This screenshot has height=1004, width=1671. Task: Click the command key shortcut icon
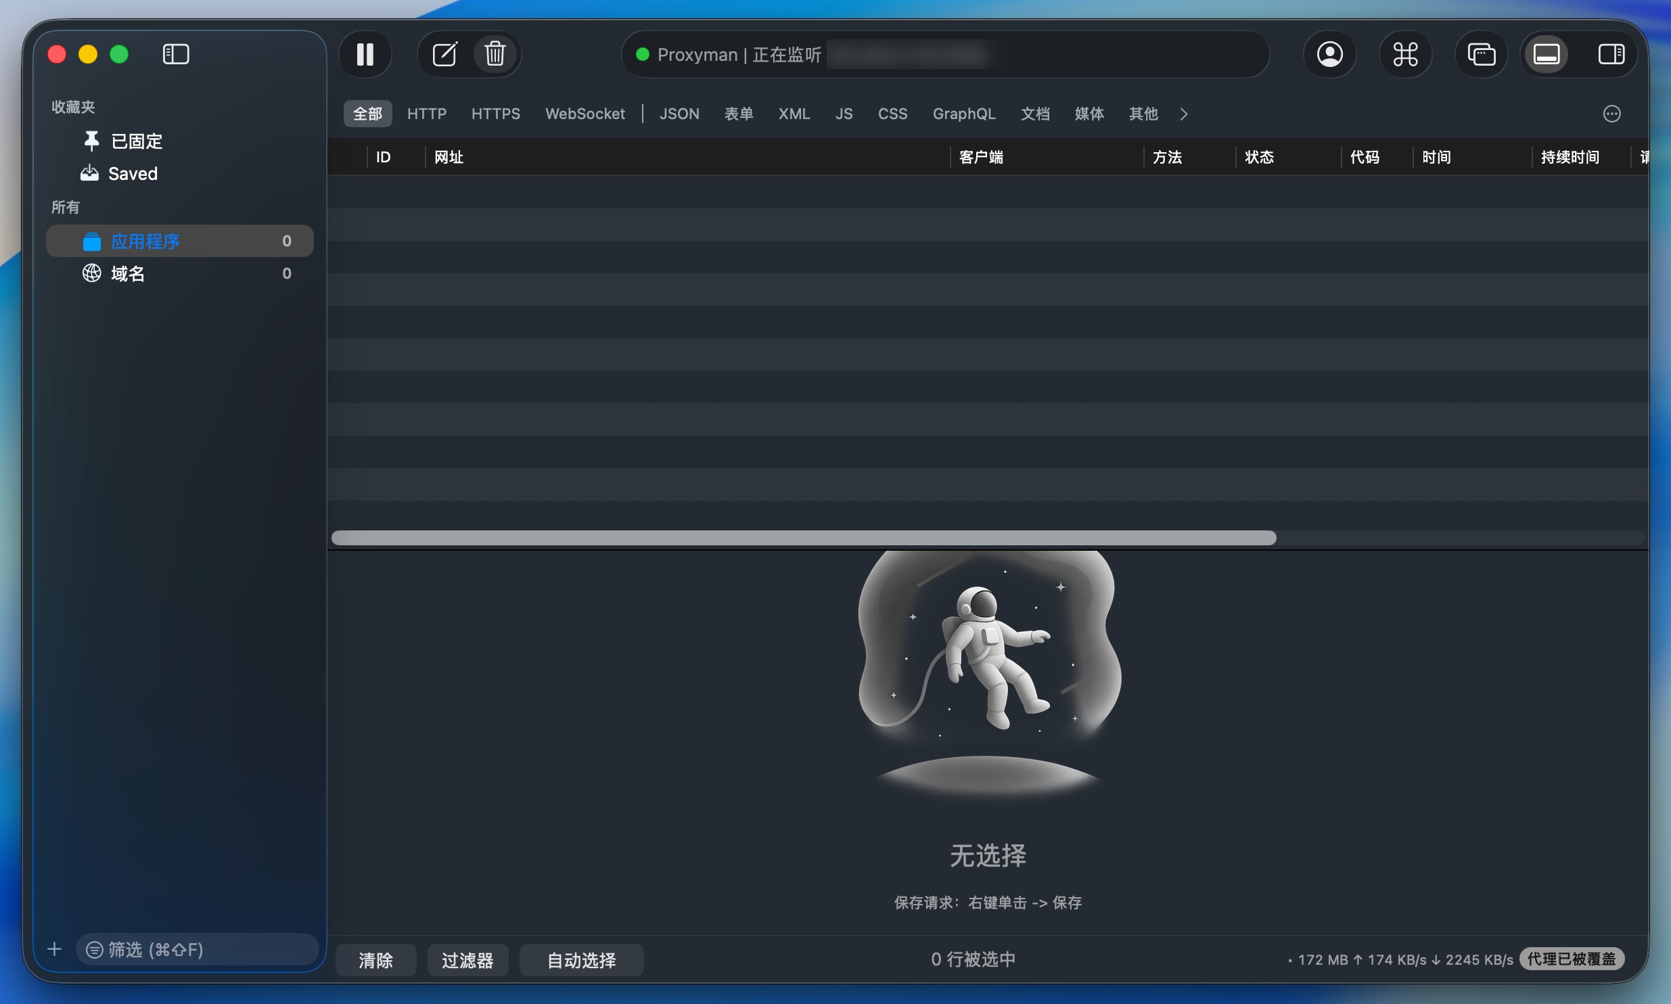1405,54
